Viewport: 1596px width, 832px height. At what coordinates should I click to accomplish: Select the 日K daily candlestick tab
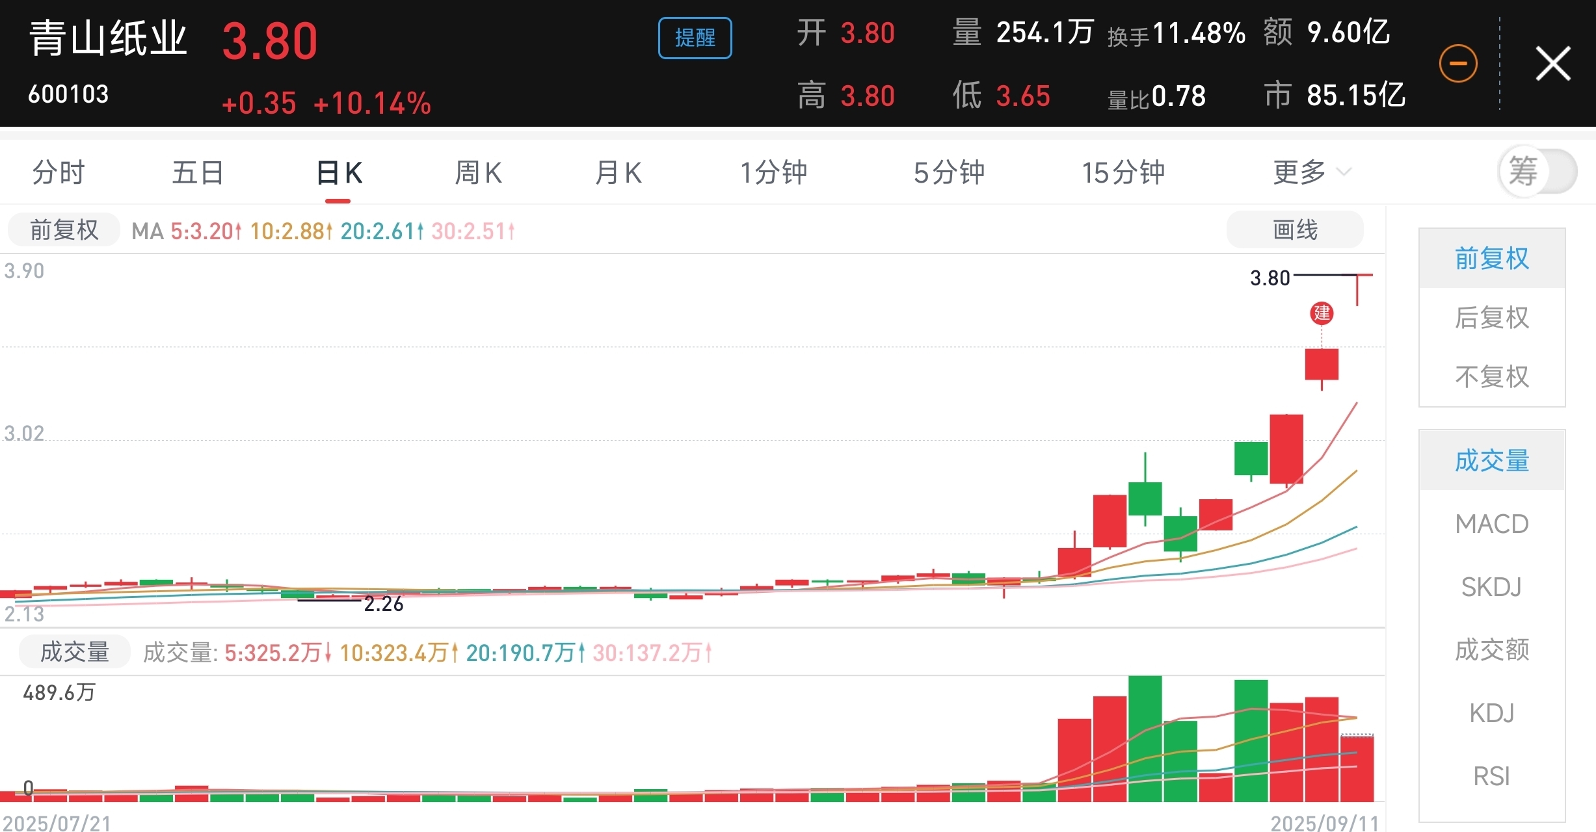(x=339, y=174)
